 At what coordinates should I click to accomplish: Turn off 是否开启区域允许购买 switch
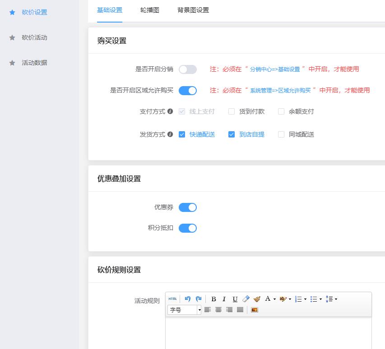click(188, 91)
